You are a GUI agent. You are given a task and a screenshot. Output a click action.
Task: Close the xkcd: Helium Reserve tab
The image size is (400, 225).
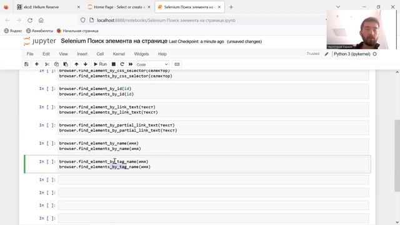pyautogui.click(x=79, y=7)
